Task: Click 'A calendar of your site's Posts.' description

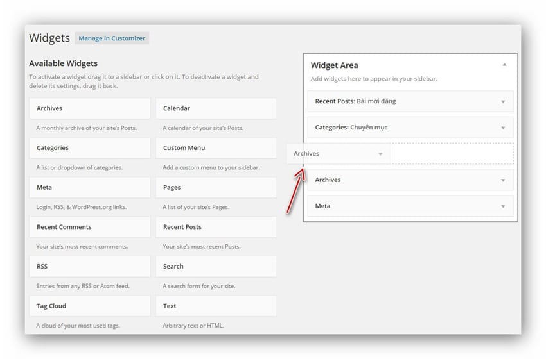Action: [x=203, y=128]
